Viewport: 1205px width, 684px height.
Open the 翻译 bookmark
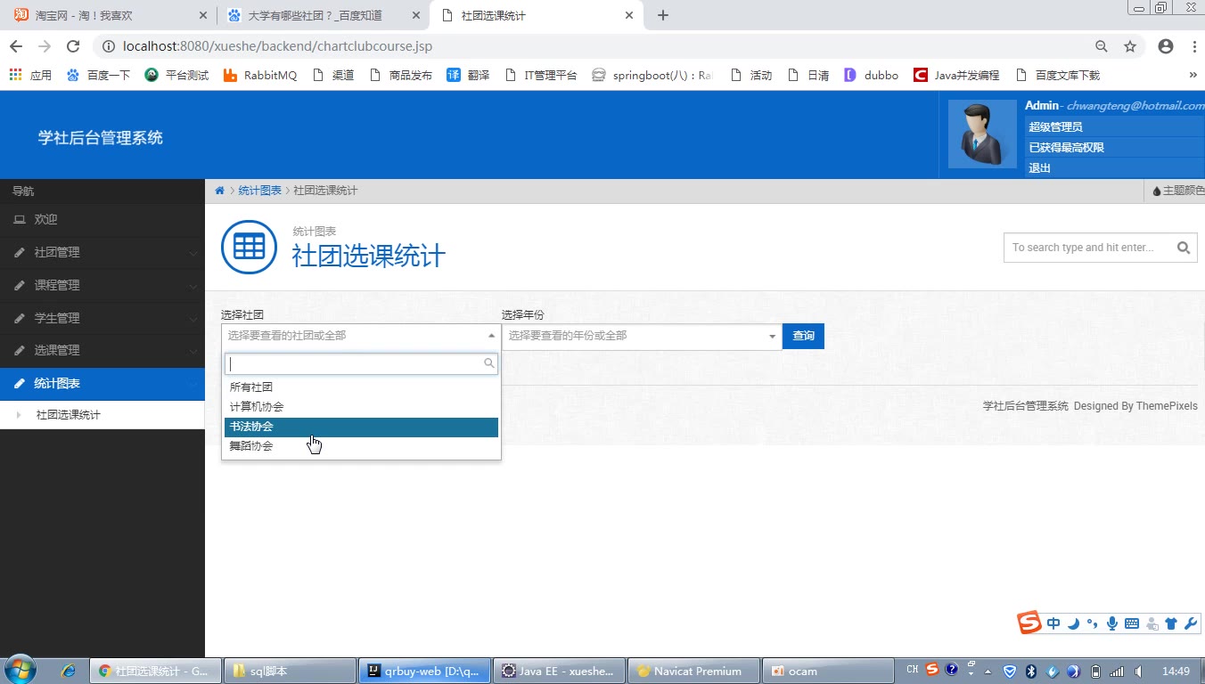[469, 76]
